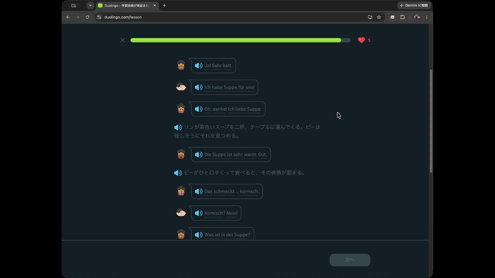The width and height of the screenshot is (495, 278).
Task: Click the green lesson progress bar
Action: [x=241, y=40]
